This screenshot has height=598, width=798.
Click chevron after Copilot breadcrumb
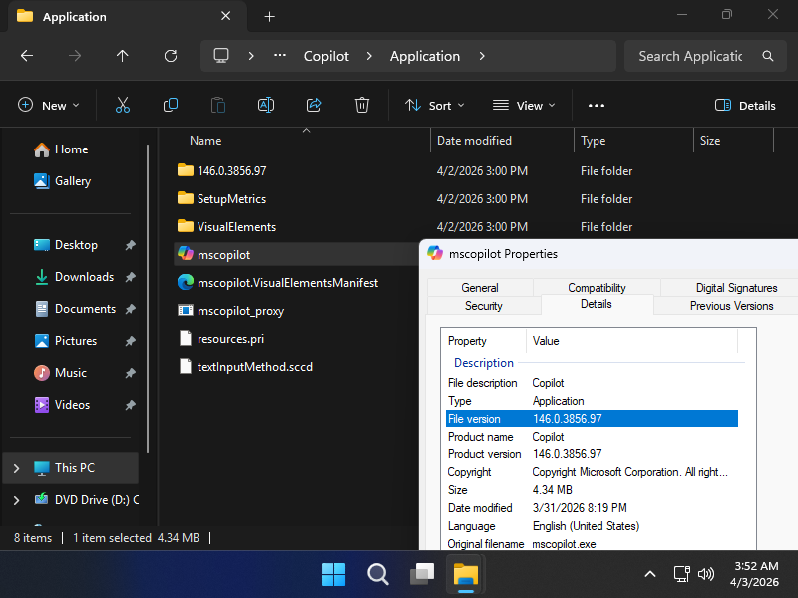pos(369,56)
